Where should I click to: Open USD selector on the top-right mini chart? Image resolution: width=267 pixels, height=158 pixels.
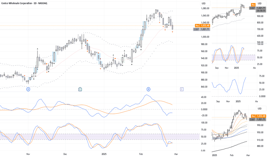tap(261, 3)
